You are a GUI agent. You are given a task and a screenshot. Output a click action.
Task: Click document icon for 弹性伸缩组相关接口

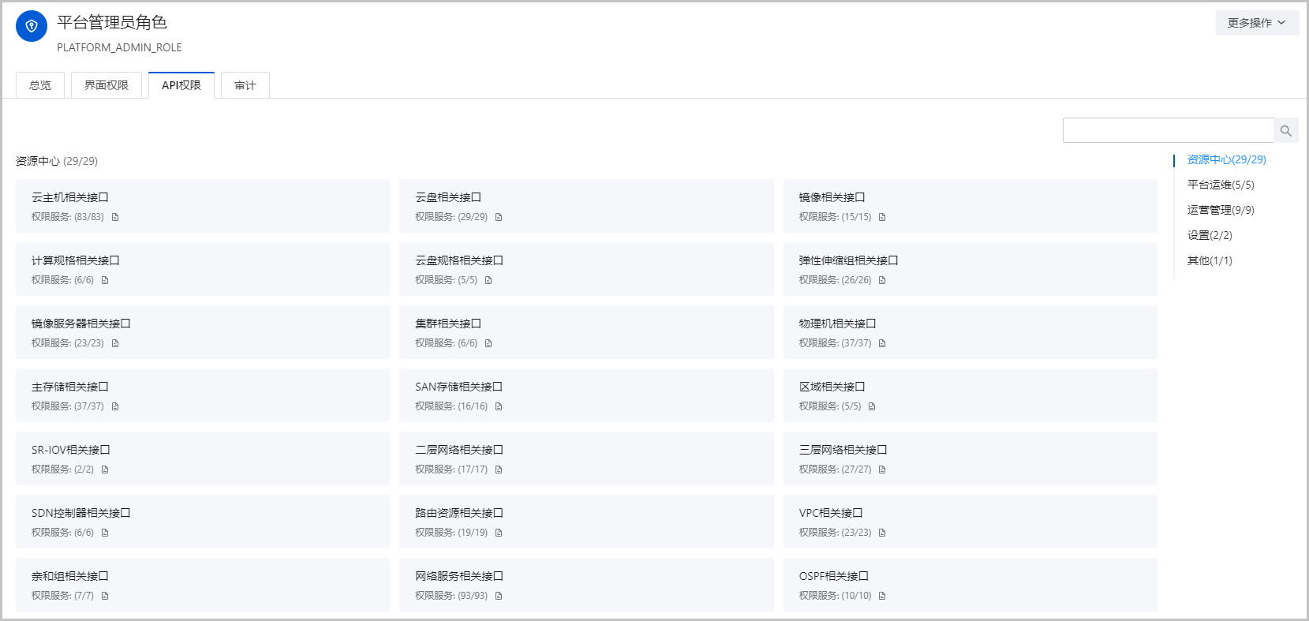click(882, 280)
